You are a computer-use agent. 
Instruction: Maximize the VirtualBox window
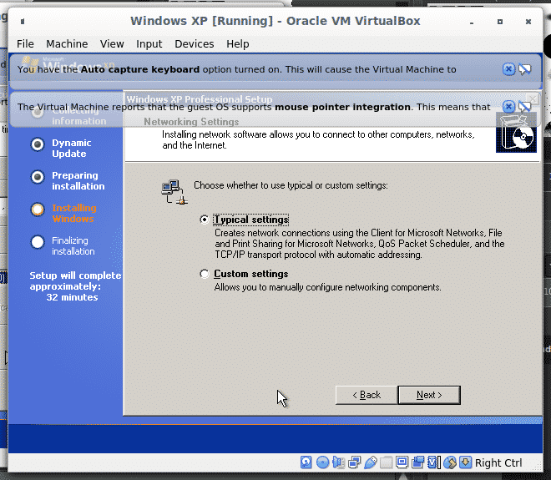[500, 22]
